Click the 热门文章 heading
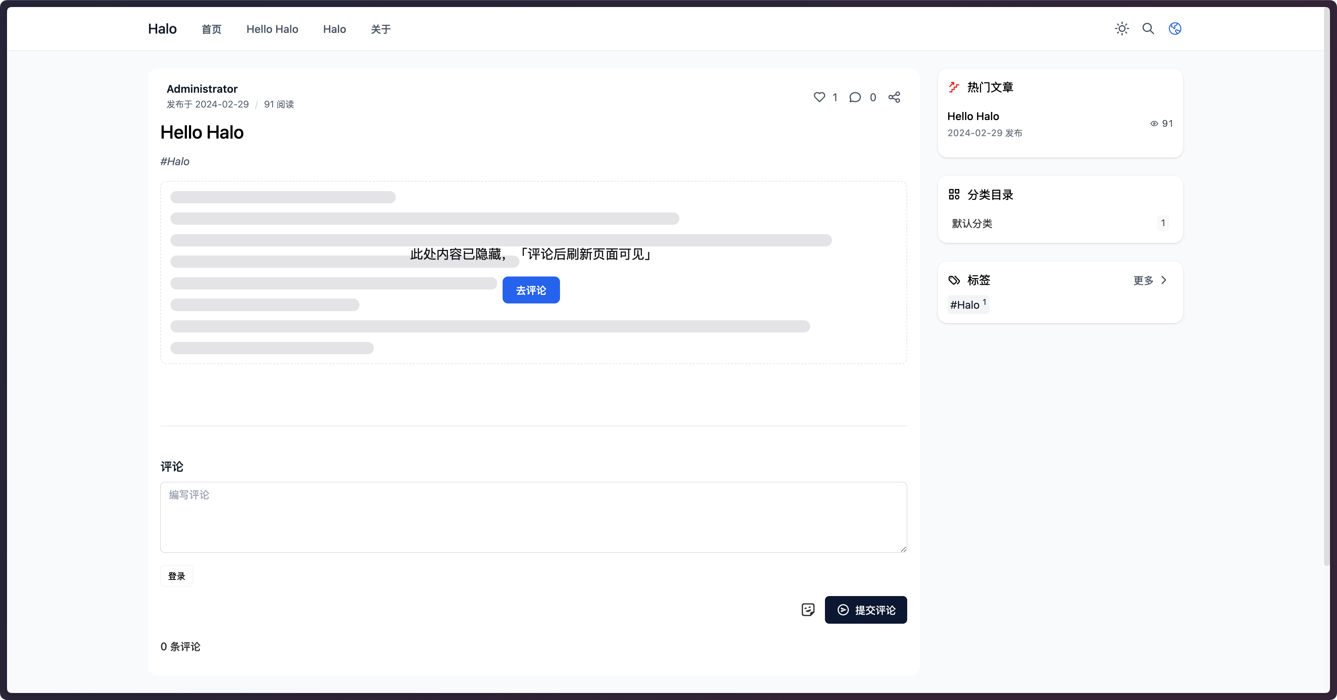 coord(990,87)
